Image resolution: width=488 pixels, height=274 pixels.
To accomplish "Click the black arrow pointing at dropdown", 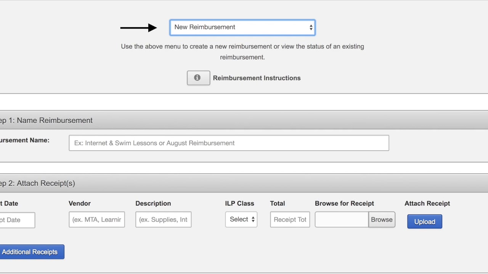I will (138, 27).
